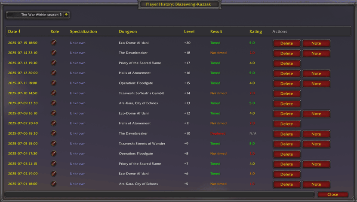Add Note to +16 Halls of Atonement run
357x202 pixels.
(x=316, y=73)
